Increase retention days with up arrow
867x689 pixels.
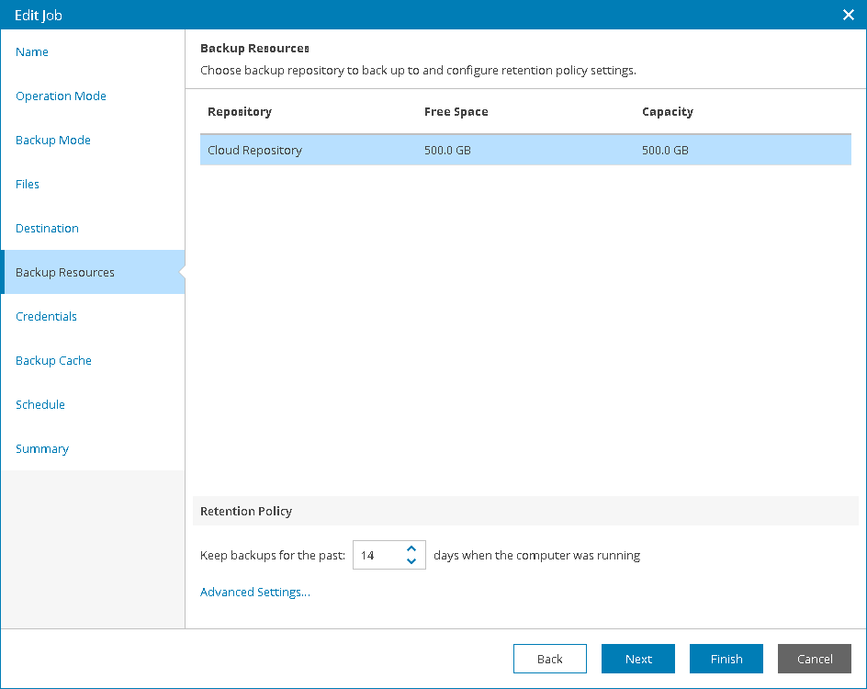[x=411, y=548]
